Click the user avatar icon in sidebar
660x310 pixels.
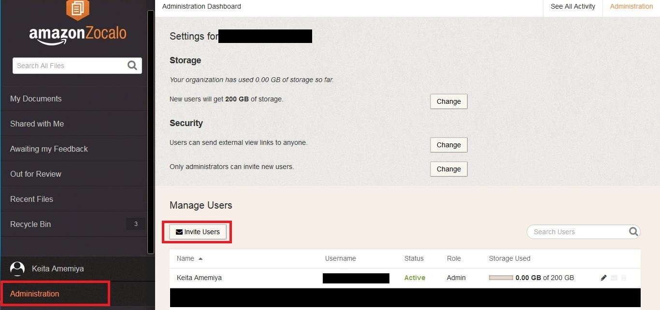pos(17,268)
